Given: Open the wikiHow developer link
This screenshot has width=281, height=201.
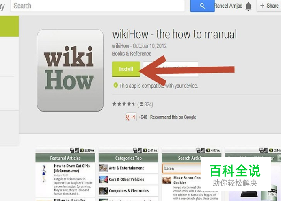Looking at the screenshot, I should (x=121, y=46).
